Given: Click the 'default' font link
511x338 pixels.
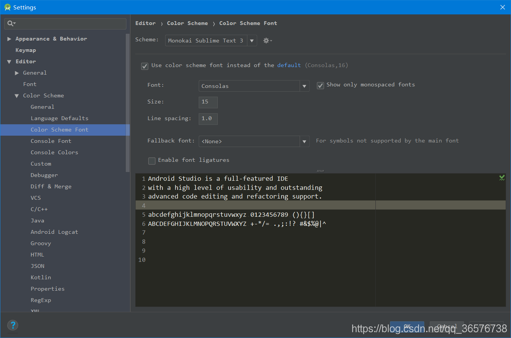Looking at the screenshot, I should pos(289,65).
